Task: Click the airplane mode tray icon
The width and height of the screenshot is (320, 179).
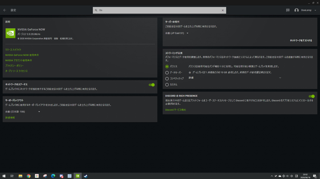Action: point(284,176)
